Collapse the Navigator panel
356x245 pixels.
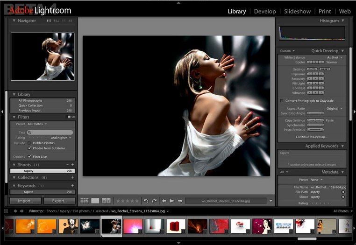point(14,21)
